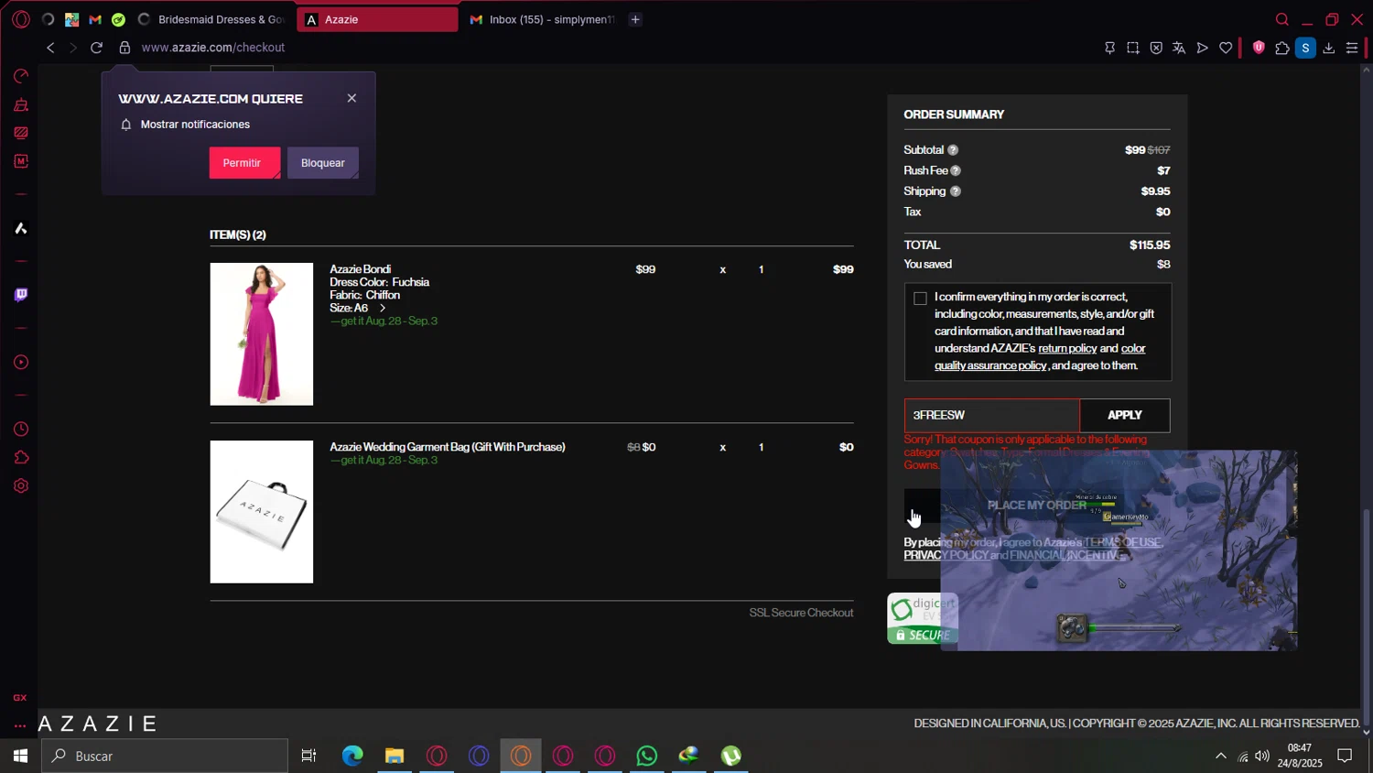Open the blue S extension
The height and width of the screenshot is (773, 1373).
click(x=1306, y=48)
